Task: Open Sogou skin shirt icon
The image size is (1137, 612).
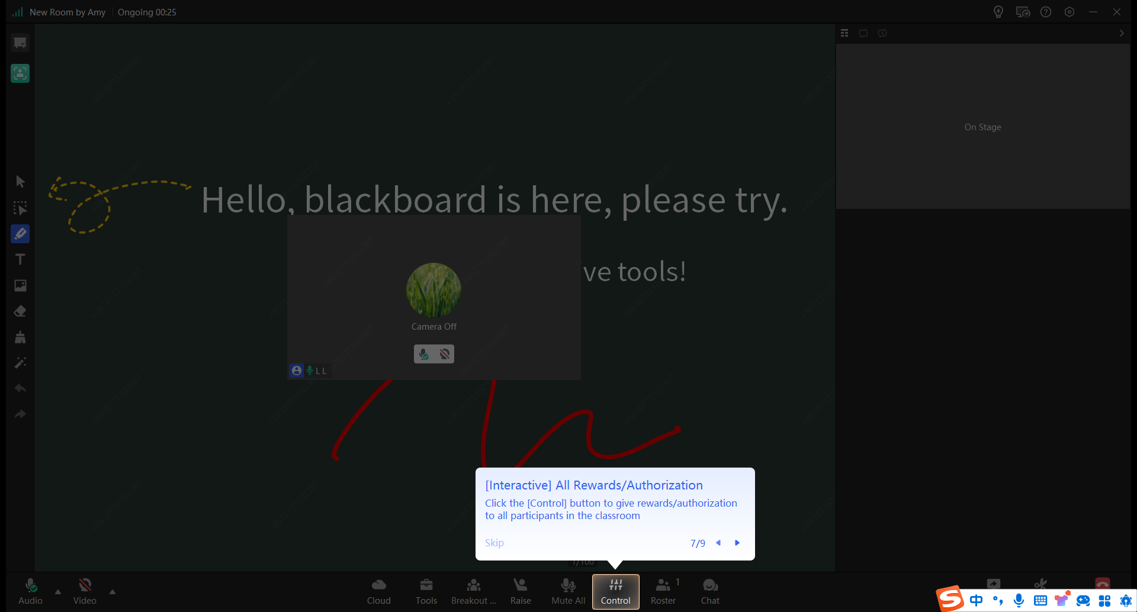Action: pos(1062,600)
